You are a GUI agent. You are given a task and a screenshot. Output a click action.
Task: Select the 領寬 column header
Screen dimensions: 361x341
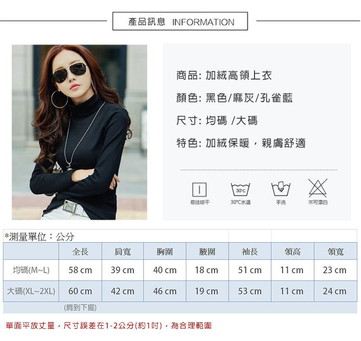pos(336,252)
